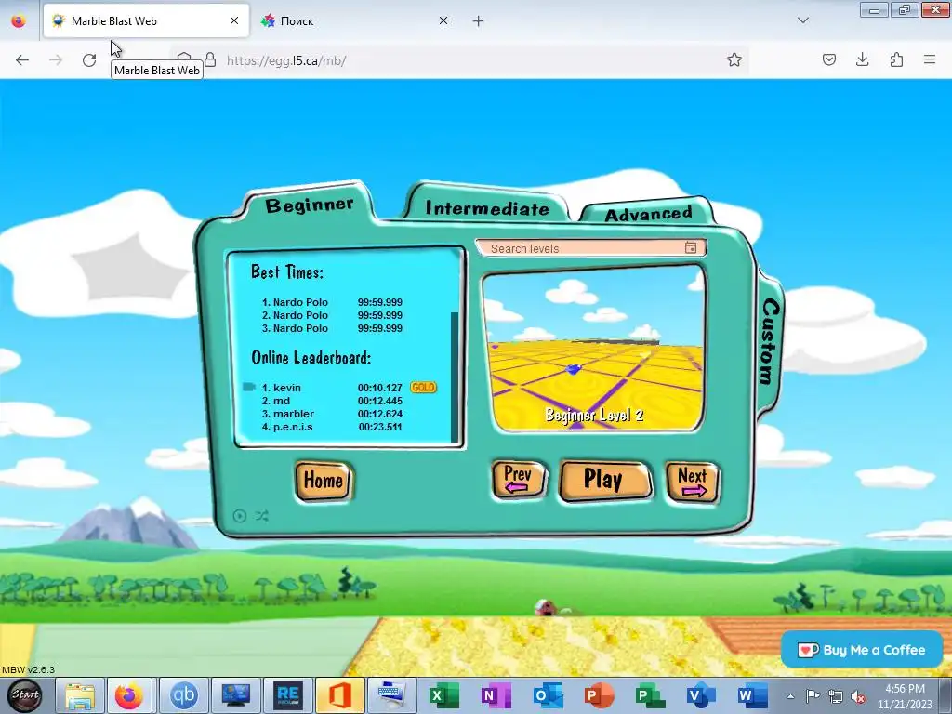The height and width of the screenshot is (714, 952).
Task: Select the Beginner Level 2 preview thumbnail
Action: (x=593, y=349)
